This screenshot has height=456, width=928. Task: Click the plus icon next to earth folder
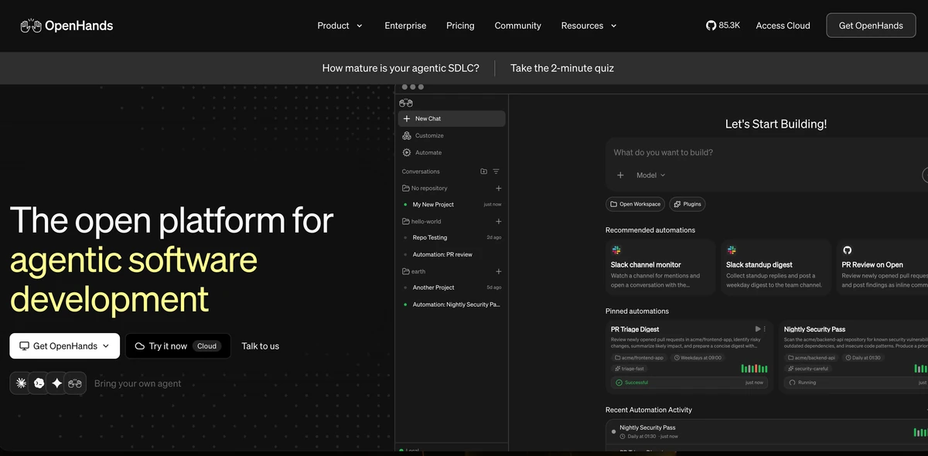(x=499, y=271)
